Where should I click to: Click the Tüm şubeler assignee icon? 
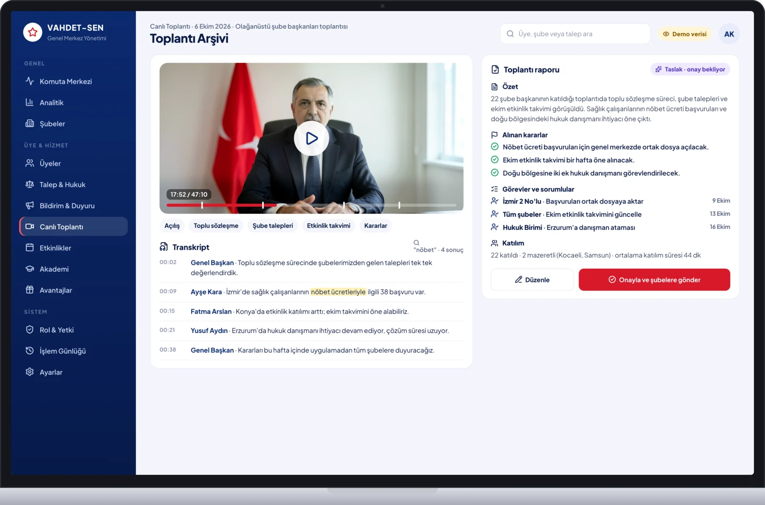[x=495, y=214]
